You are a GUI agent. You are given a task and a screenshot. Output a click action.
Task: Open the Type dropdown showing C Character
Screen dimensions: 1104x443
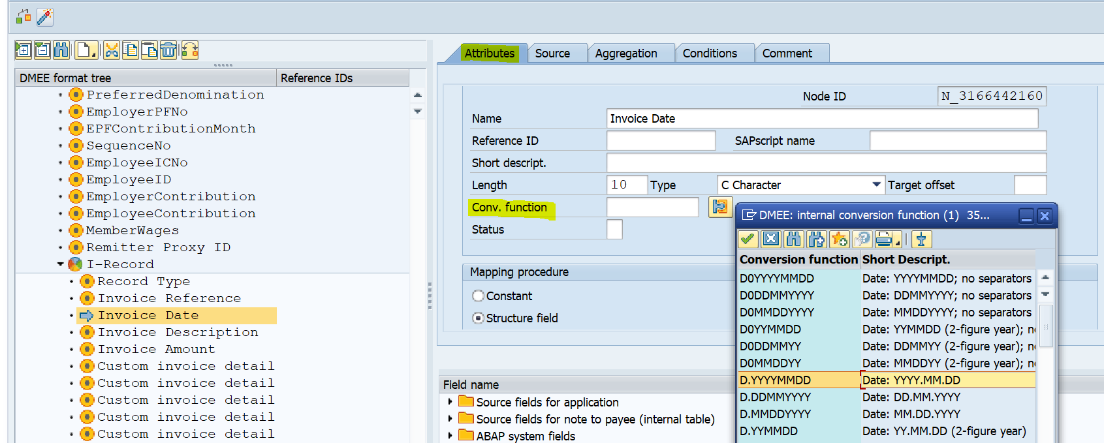tap(875, 185)
